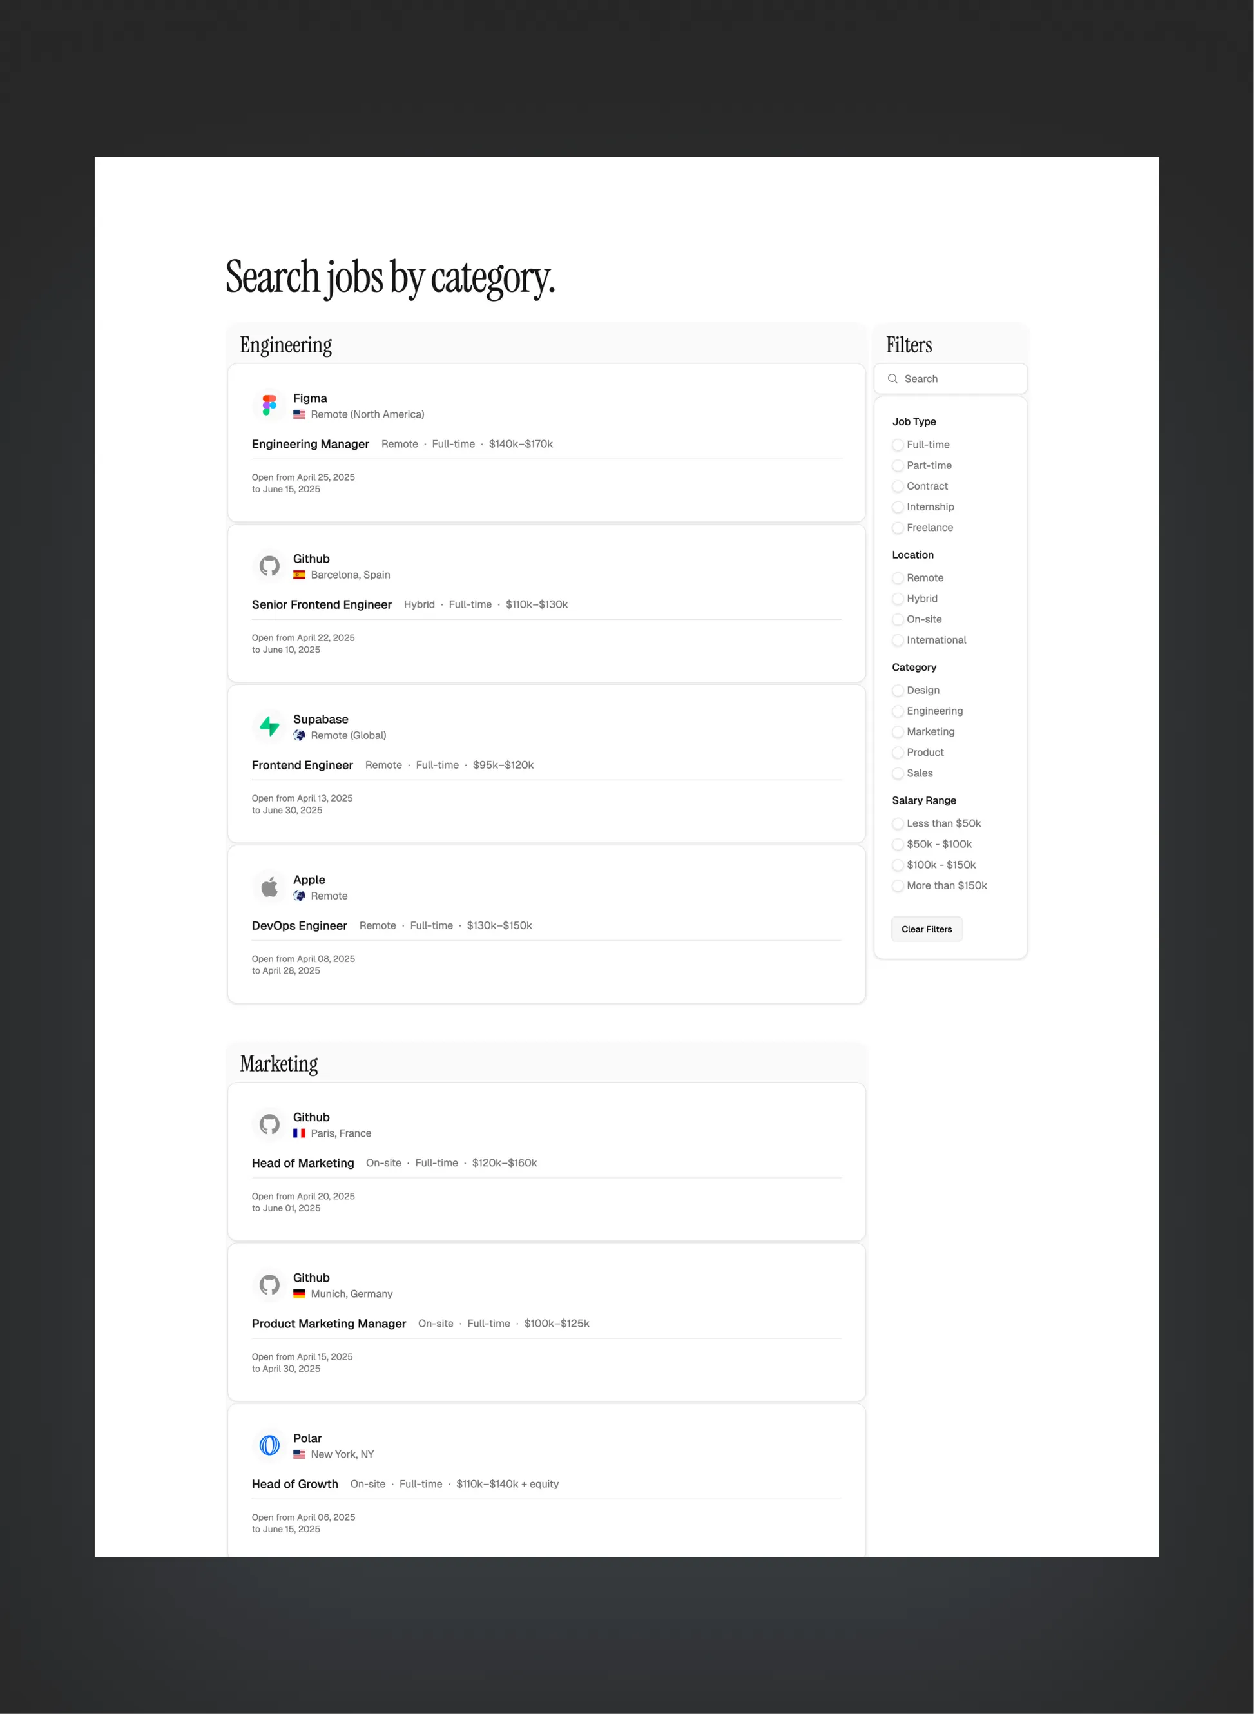
Task: Click the Polar logo on Head of Growth card
Action: coord(269,1445)
